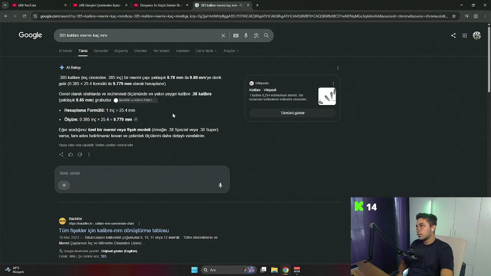Click the share icon at top right of page
The width and height of the screenshot is (491, 276).
[453, 36]
